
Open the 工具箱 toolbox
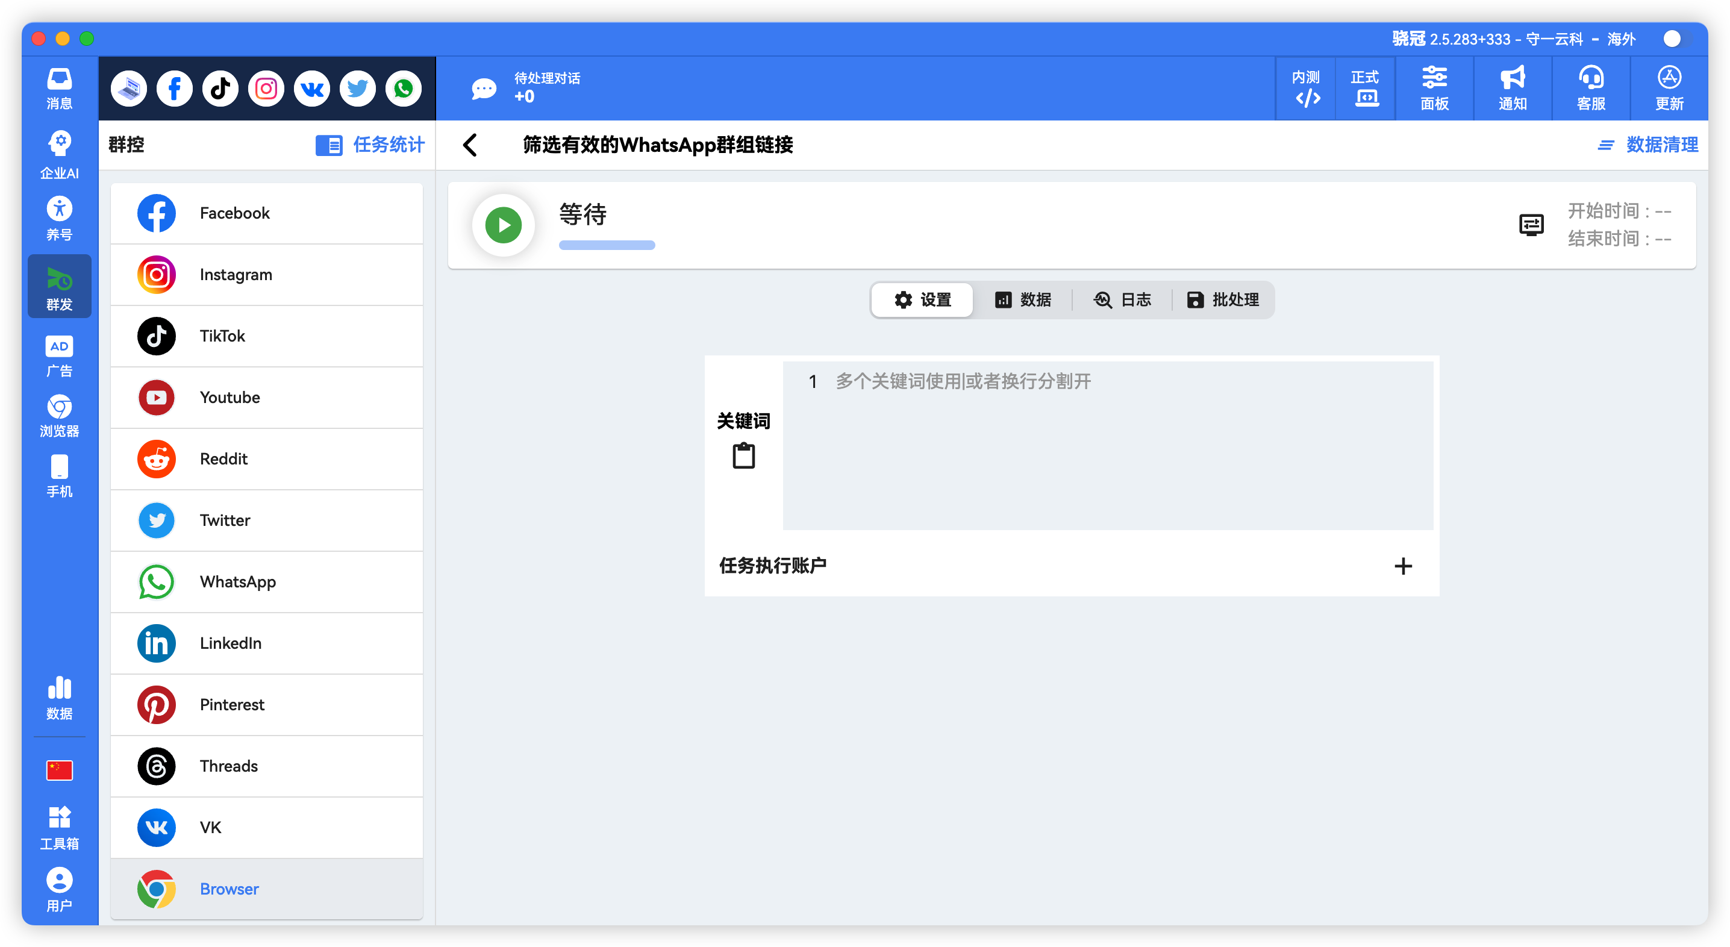59,828
